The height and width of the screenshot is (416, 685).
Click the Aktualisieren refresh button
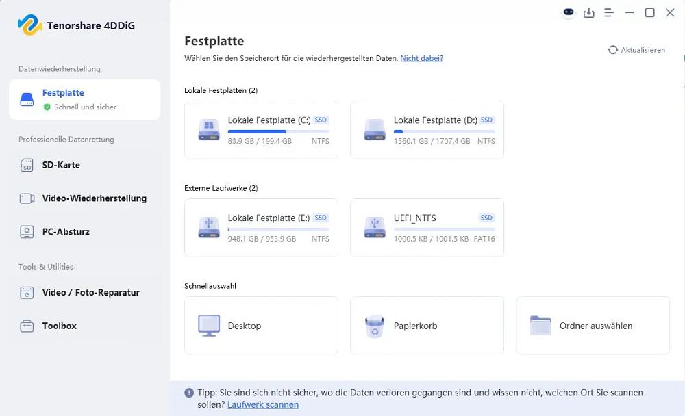click(636, 50)
